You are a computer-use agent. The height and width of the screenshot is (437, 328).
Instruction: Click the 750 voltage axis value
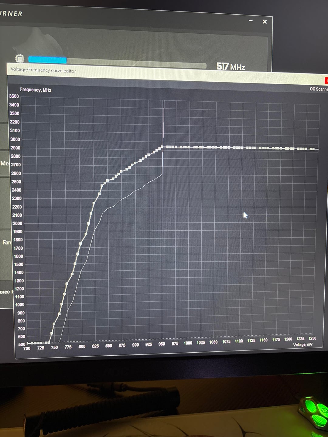(54, 347)
